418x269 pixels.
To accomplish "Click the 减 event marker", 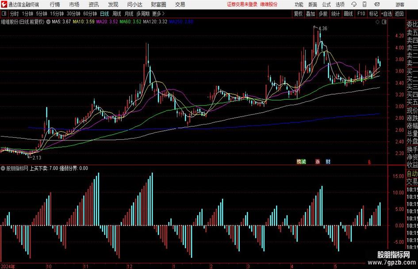I will 303,161.
